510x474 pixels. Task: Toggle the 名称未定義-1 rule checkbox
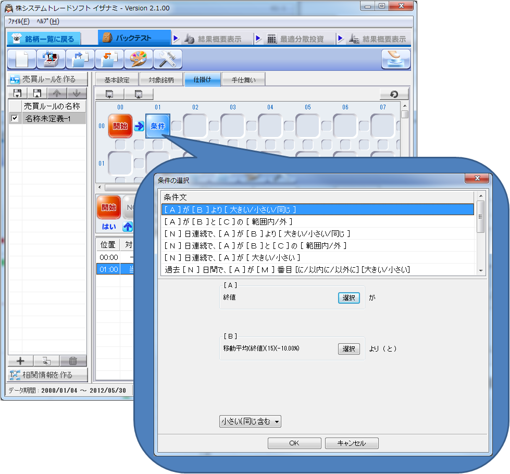(x=15, y=118)
